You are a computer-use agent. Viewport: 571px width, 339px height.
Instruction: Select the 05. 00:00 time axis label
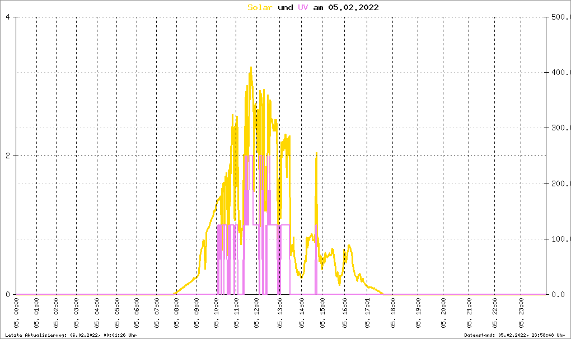click(17, 314)
